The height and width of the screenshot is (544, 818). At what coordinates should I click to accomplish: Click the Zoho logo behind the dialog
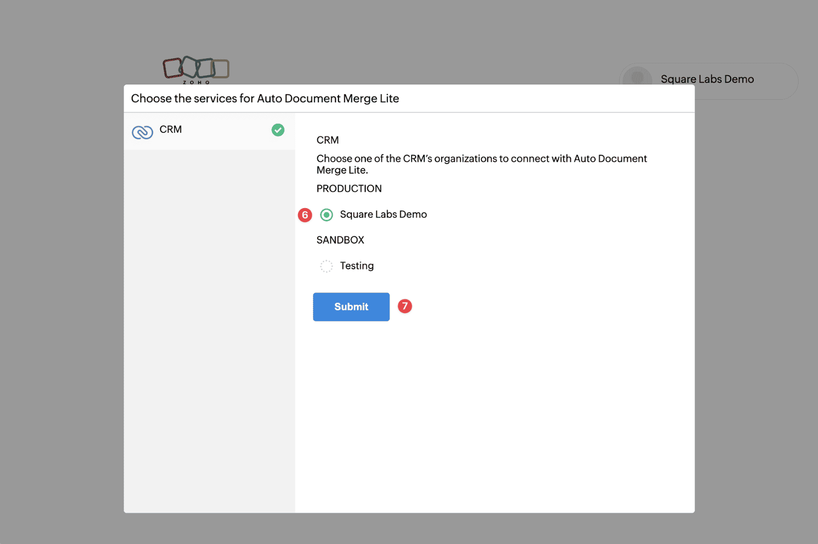point(196,70)
